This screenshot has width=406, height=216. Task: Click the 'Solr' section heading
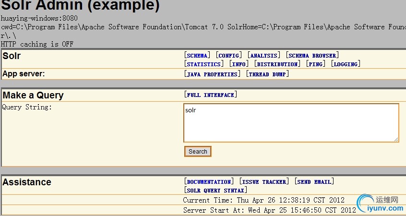(12, 56)
